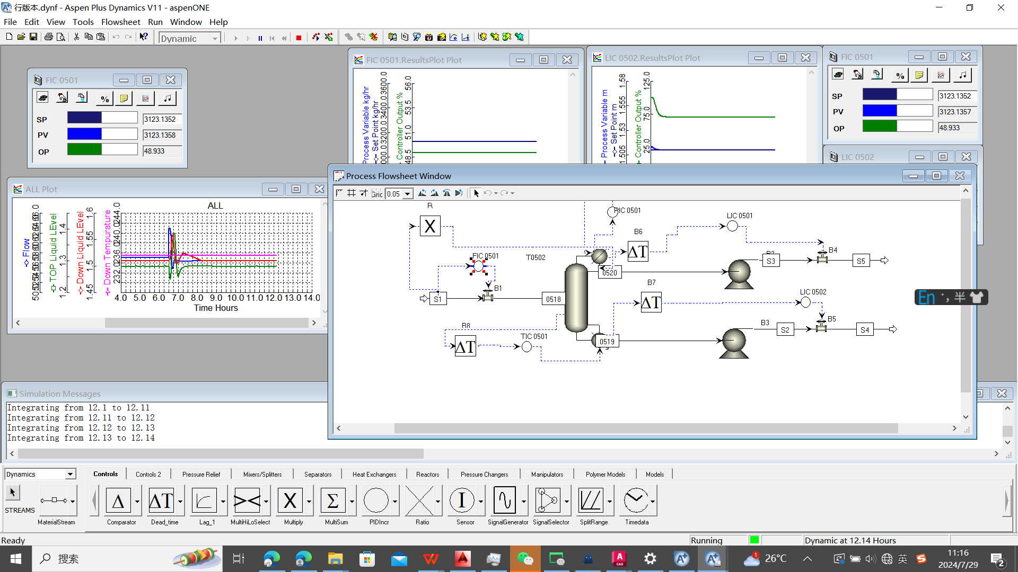Enable Manual mode on left FIC 0501 faceplate

pyautogui.click(x=63, y=99)
